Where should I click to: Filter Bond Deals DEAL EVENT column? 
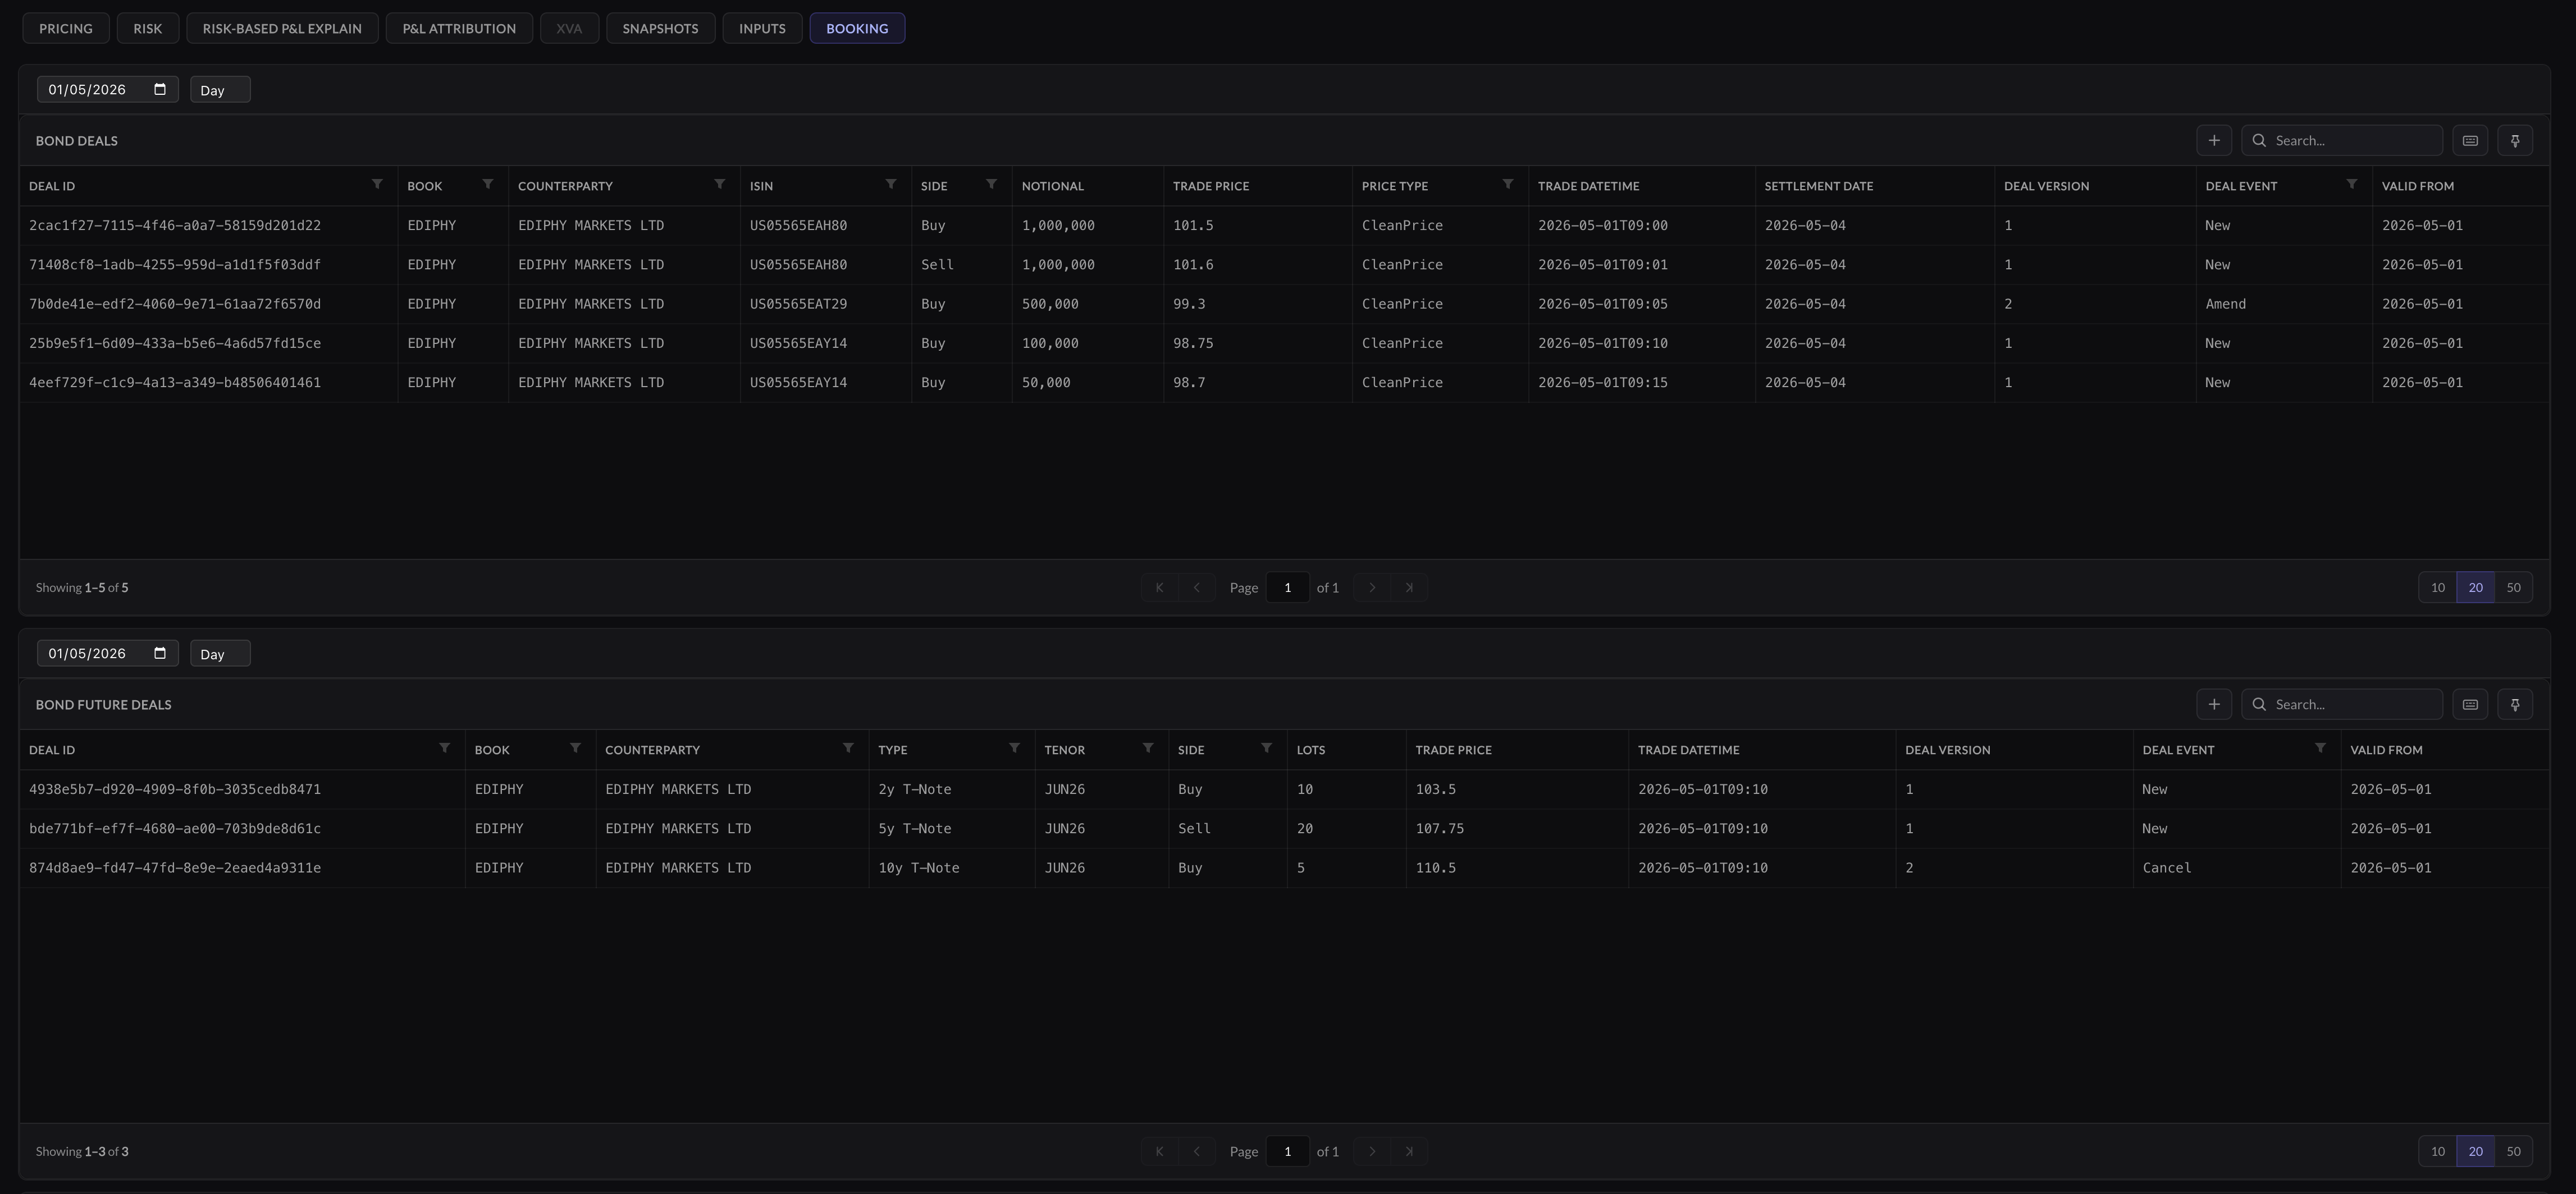[2352, 185]
